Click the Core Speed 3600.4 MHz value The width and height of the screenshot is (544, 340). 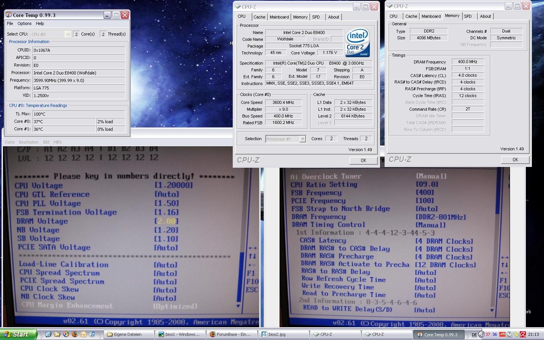(x=283, y=102)
